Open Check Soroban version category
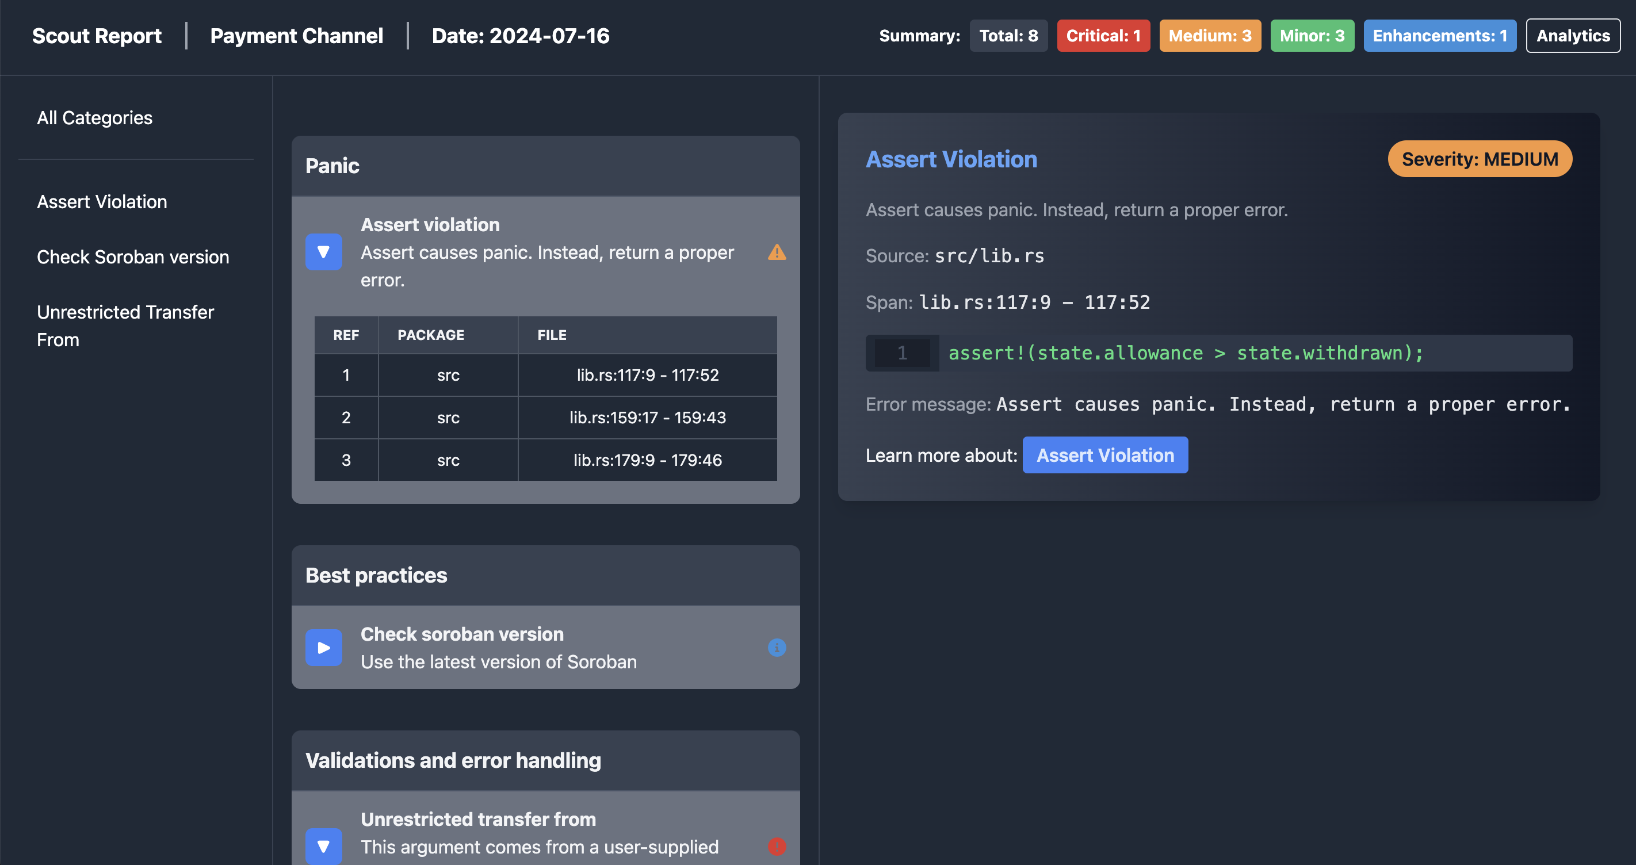Viewport: 1636px width, 865px height. (x=133, y=257)
